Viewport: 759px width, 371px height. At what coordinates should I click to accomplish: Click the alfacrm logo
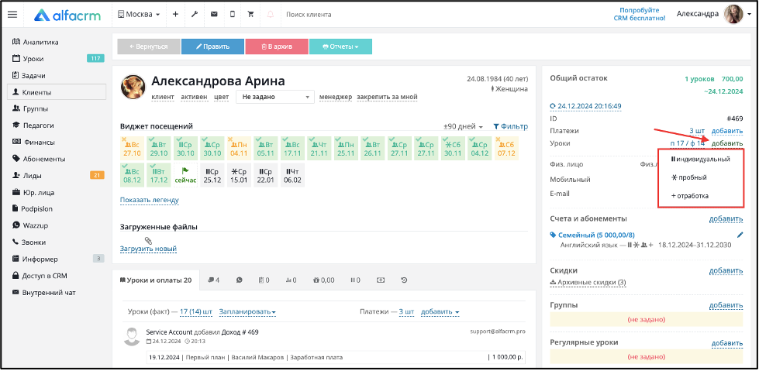67,15
